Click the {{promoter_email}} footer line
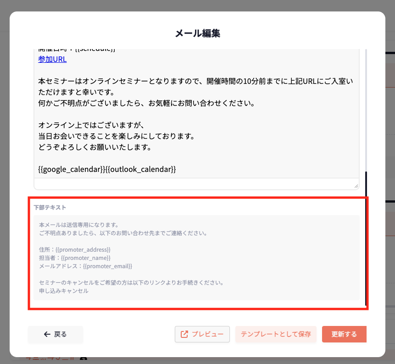This screenshot has height=364, width=395. click(86, 266)
